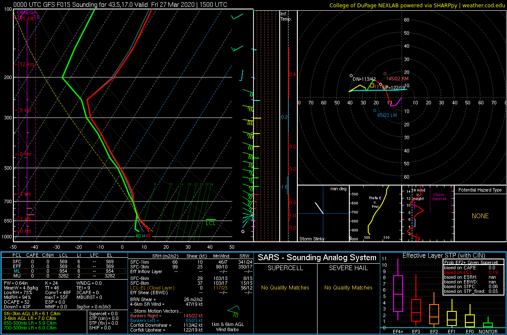The width and height of the screenshot is (507, 335).
Task: Click the MBURST = 0 readout
Action: pyautogui.click(x=89, y=298)
